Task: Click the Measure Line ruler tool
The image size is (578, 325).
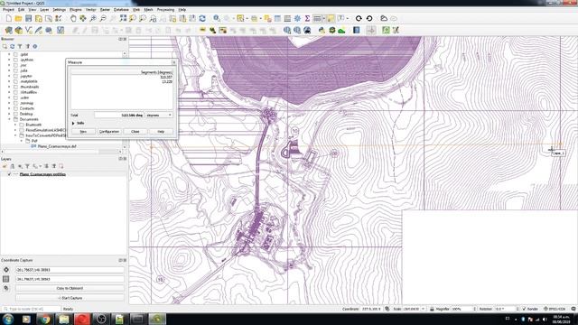Action: click(x=317, y=18)
